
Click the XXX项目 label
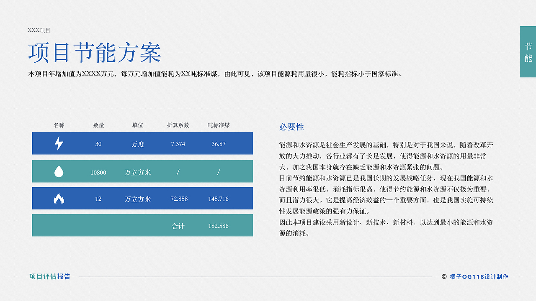(39, 30)
